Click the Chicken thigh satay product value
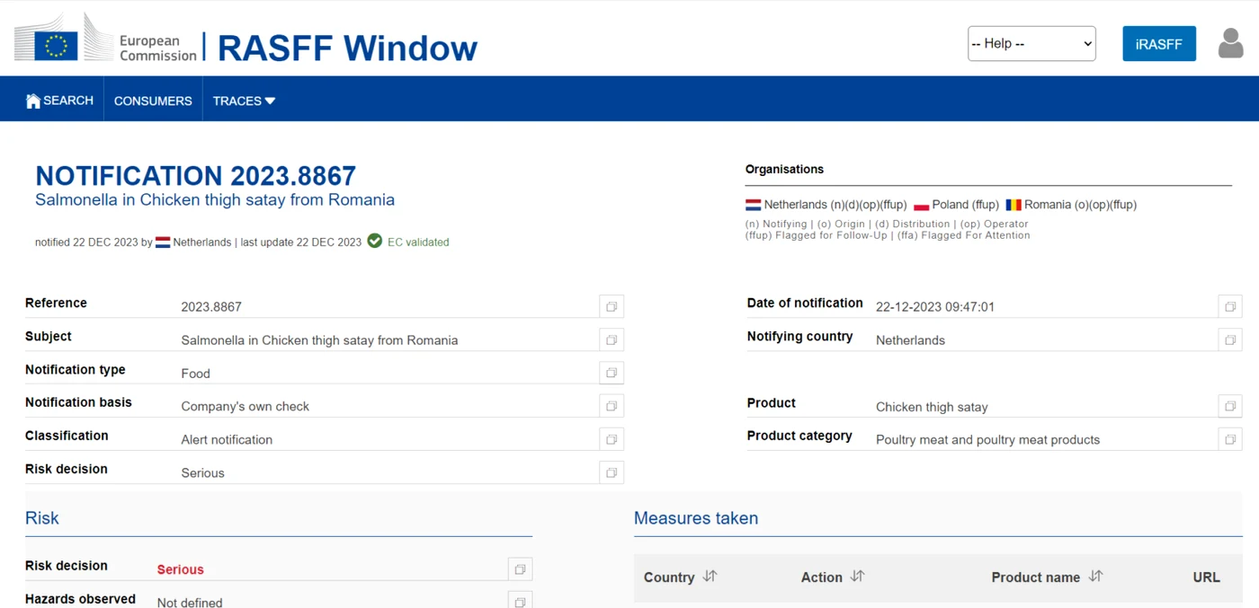This screenshot has height=608, width=1259. (932, 407)
